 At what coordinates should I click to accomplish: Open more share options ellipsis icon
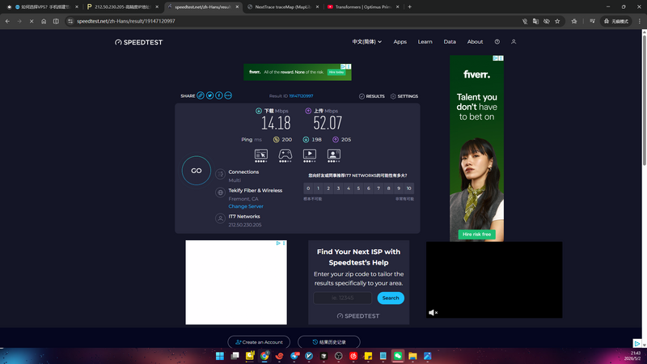228,95
